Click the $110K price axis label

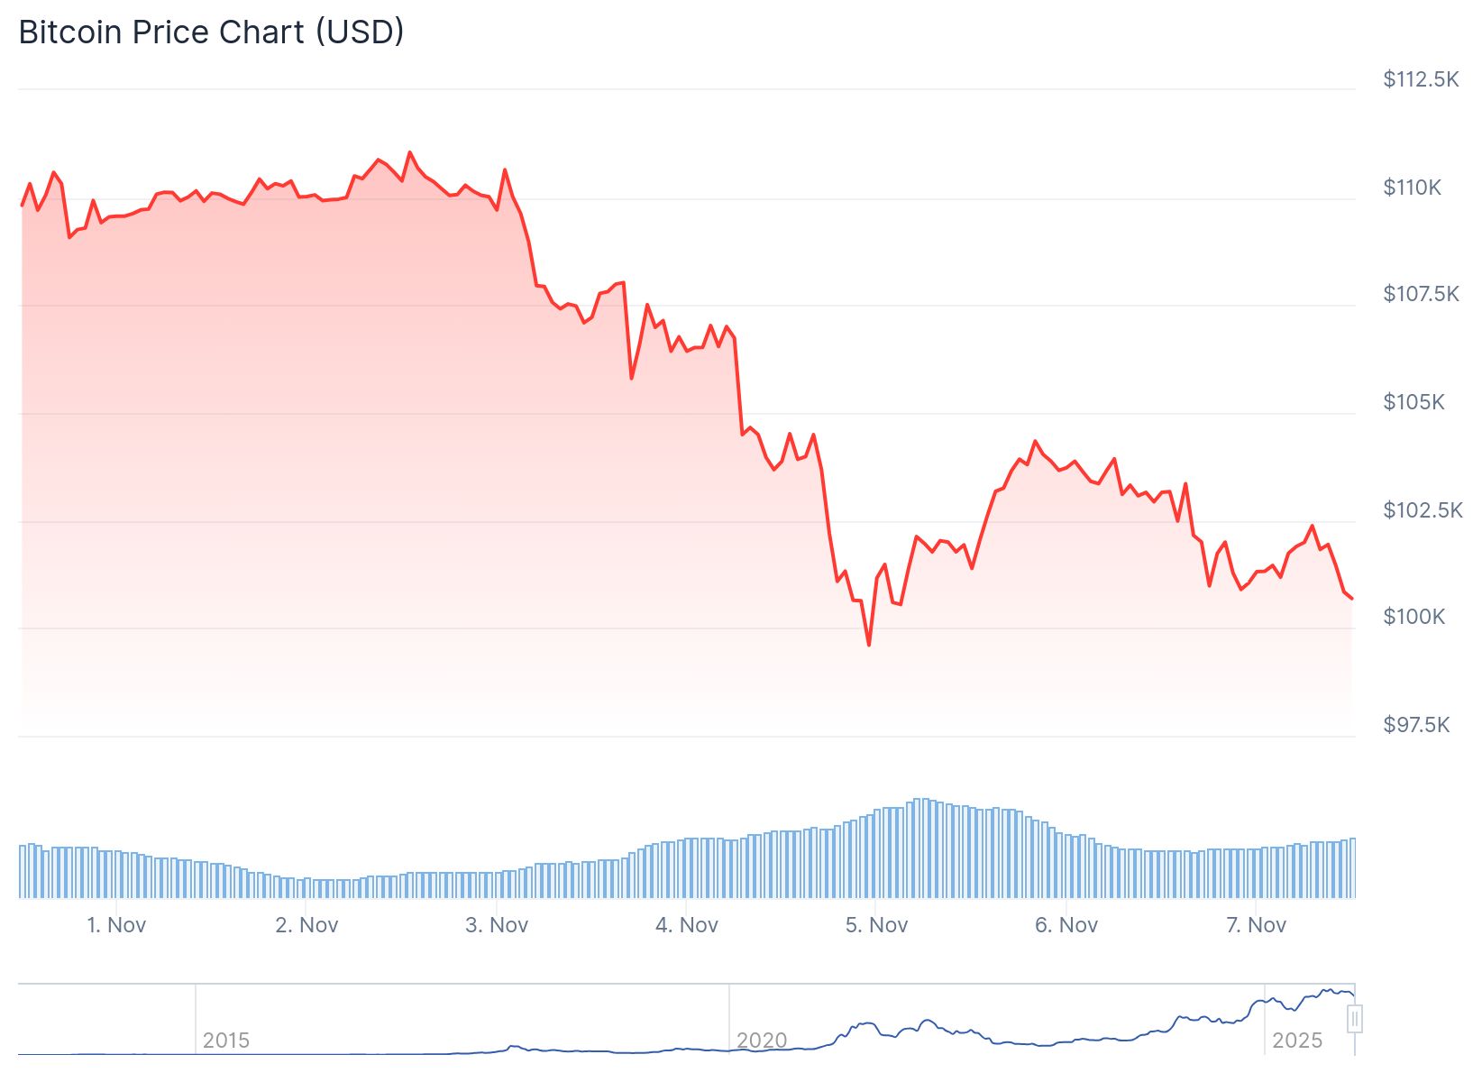click(x=1413, y=188)
